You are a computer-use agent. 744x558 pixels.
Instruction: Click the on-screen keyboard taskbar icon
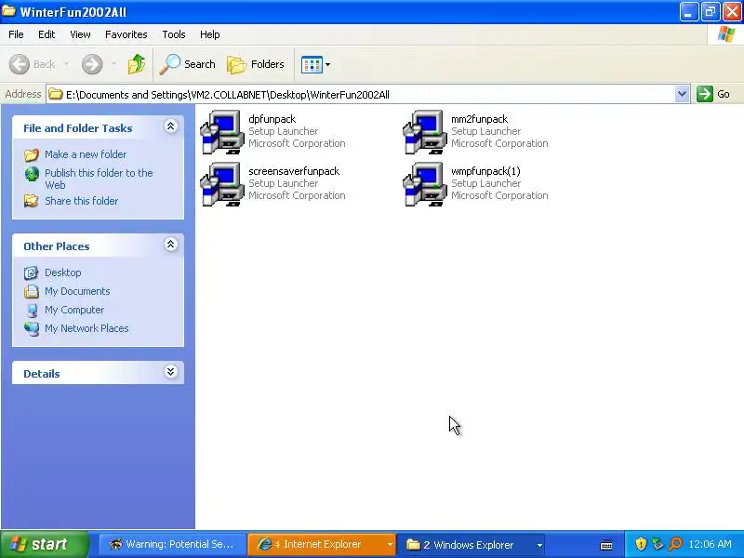point(606,545)
